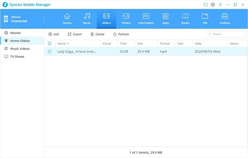The image size is (248, 158).
Task: Toggle the select-all checkbox in header
Action: pos(50,44)
